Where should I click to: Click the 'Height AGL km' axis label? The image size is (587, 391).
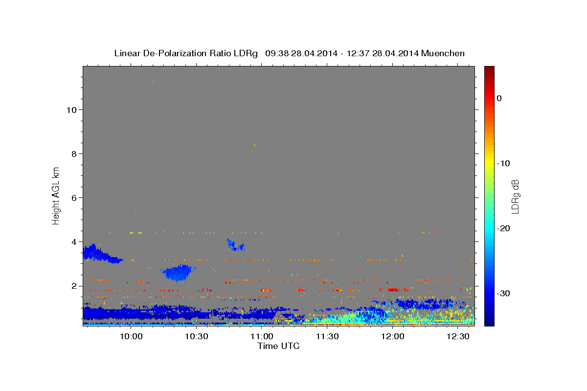56,195
